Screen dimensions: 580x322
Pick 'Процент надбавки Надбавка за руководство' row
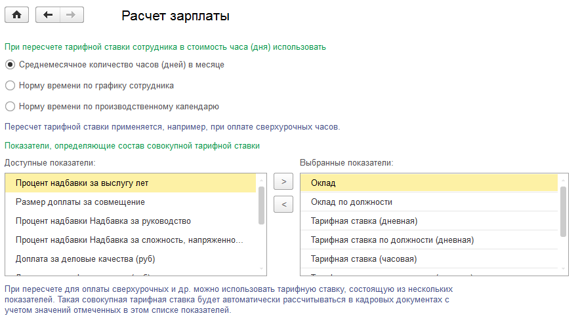click(x=103, y=221)
